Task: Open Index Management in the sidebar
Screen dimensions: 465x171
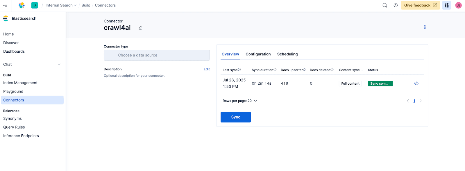Action: tap(20, 83)
